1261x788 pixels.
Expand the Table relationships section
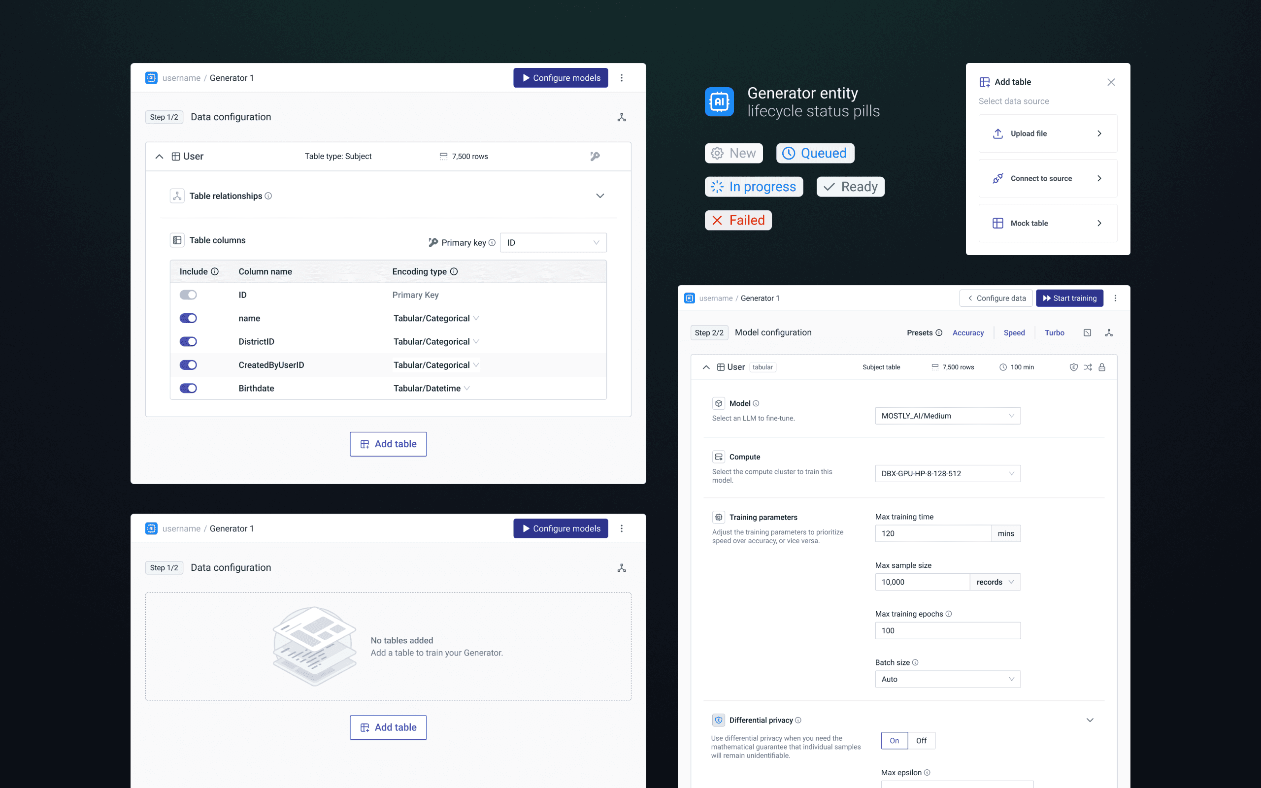[x=600, y=196]
